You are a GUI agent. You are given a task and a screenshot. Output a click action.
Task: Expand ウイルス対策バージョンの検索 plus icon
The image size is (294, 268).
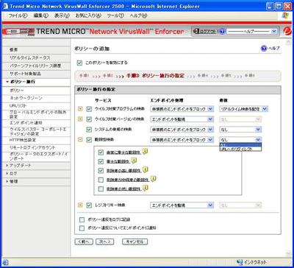[80, 119]
